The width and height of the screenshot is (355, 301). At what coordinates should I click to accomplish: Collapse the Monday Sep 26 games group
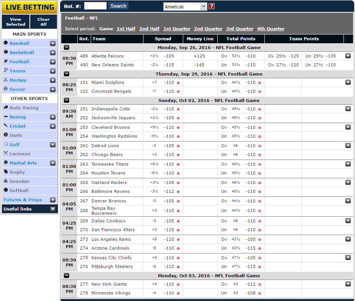67,48
